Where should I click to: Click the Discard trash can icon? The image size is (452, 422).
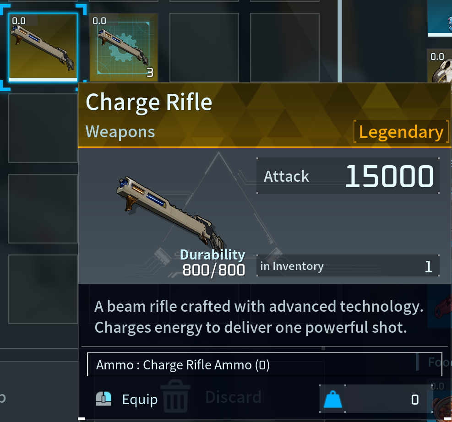pos(175,396)
